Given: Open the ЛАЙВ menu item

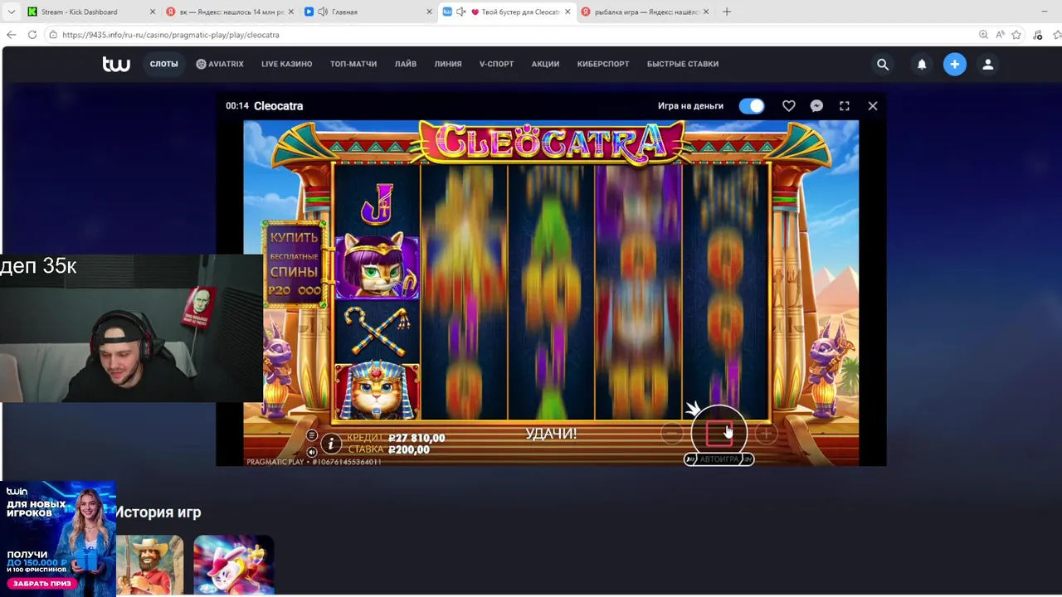Looking at the screenshot, I should pos(406,64).
